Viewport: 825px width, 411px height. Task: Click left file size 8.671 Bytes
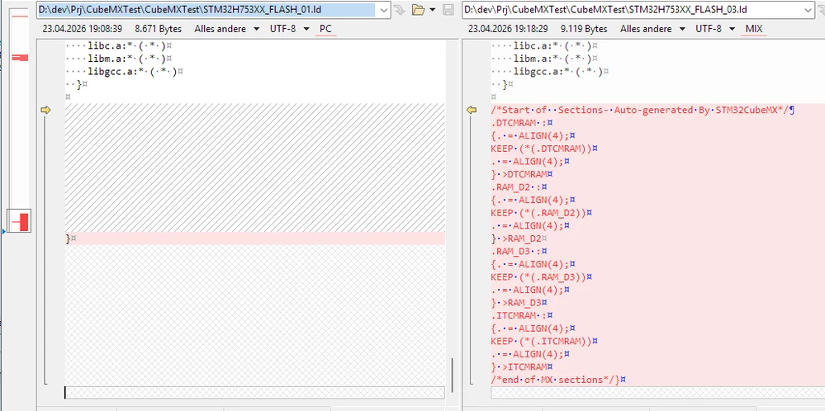[x=159, y=29]
